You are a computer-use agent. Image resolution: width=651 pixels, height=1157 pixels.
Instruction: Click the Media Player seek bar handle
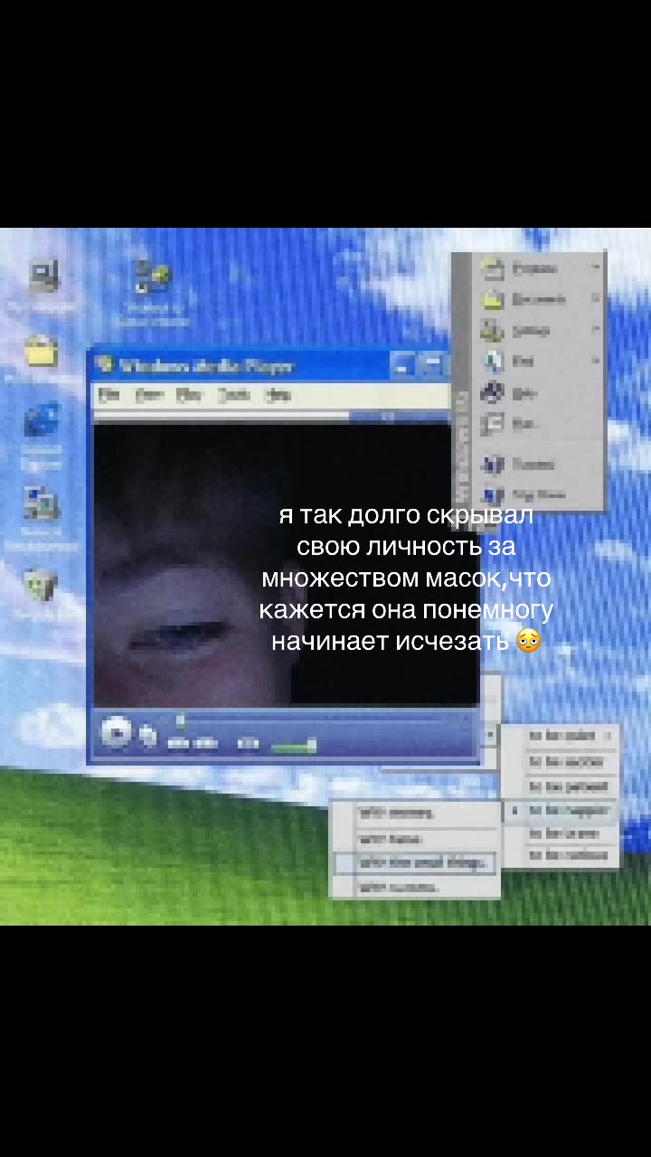[x=181, y=720]
